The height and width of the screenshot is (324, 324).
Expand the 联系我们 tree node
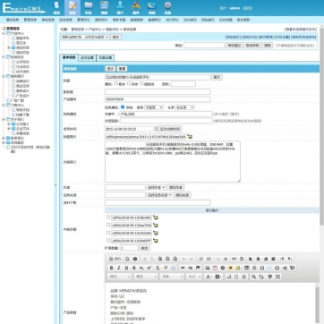[4, 138]
